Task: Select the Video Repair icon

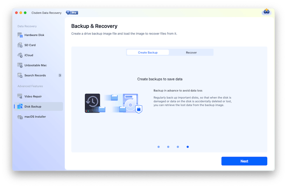Action: [20, 96]
